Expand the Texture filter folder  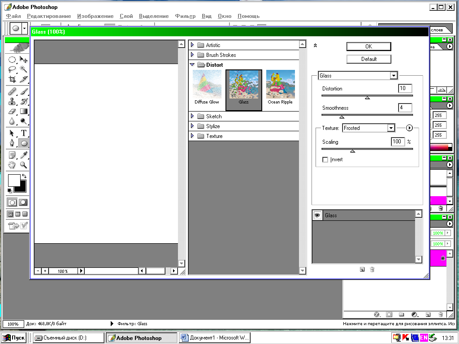[x=192, y=136]
